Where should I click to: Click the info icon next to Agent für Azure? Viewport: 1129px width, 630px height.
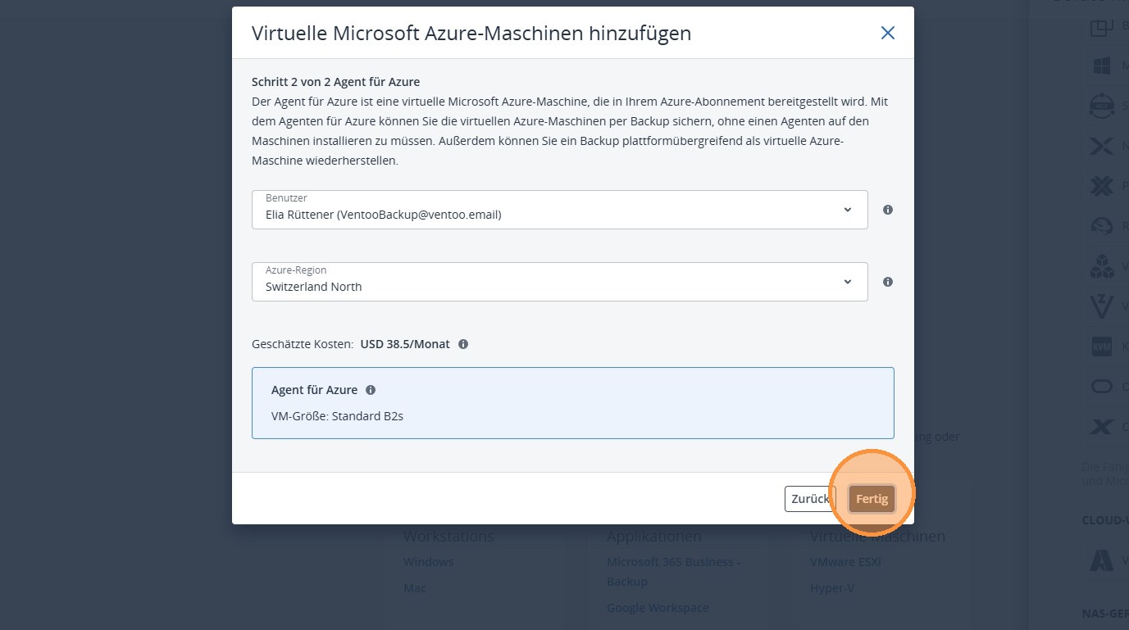[371, 390]
